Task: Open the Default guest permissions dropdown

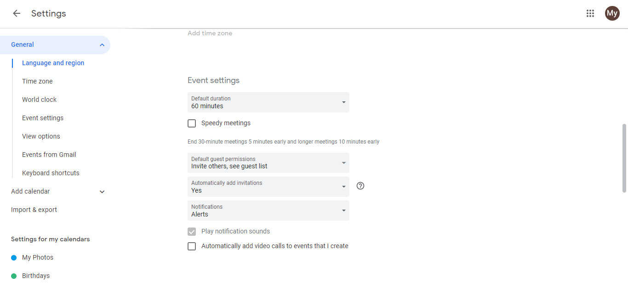Action: coord(268,163)
